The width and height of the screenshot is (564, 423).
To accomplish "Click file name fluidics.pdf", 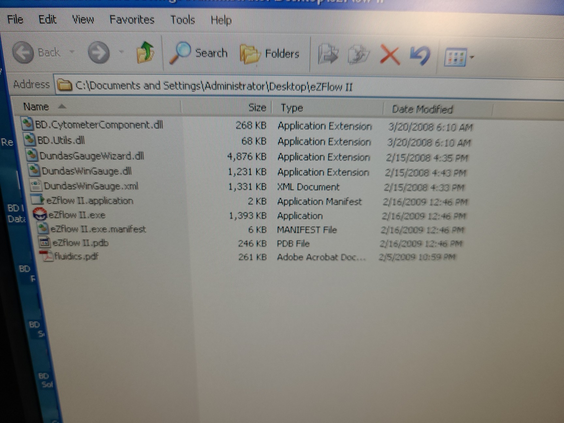I will [x=76, y=256].
